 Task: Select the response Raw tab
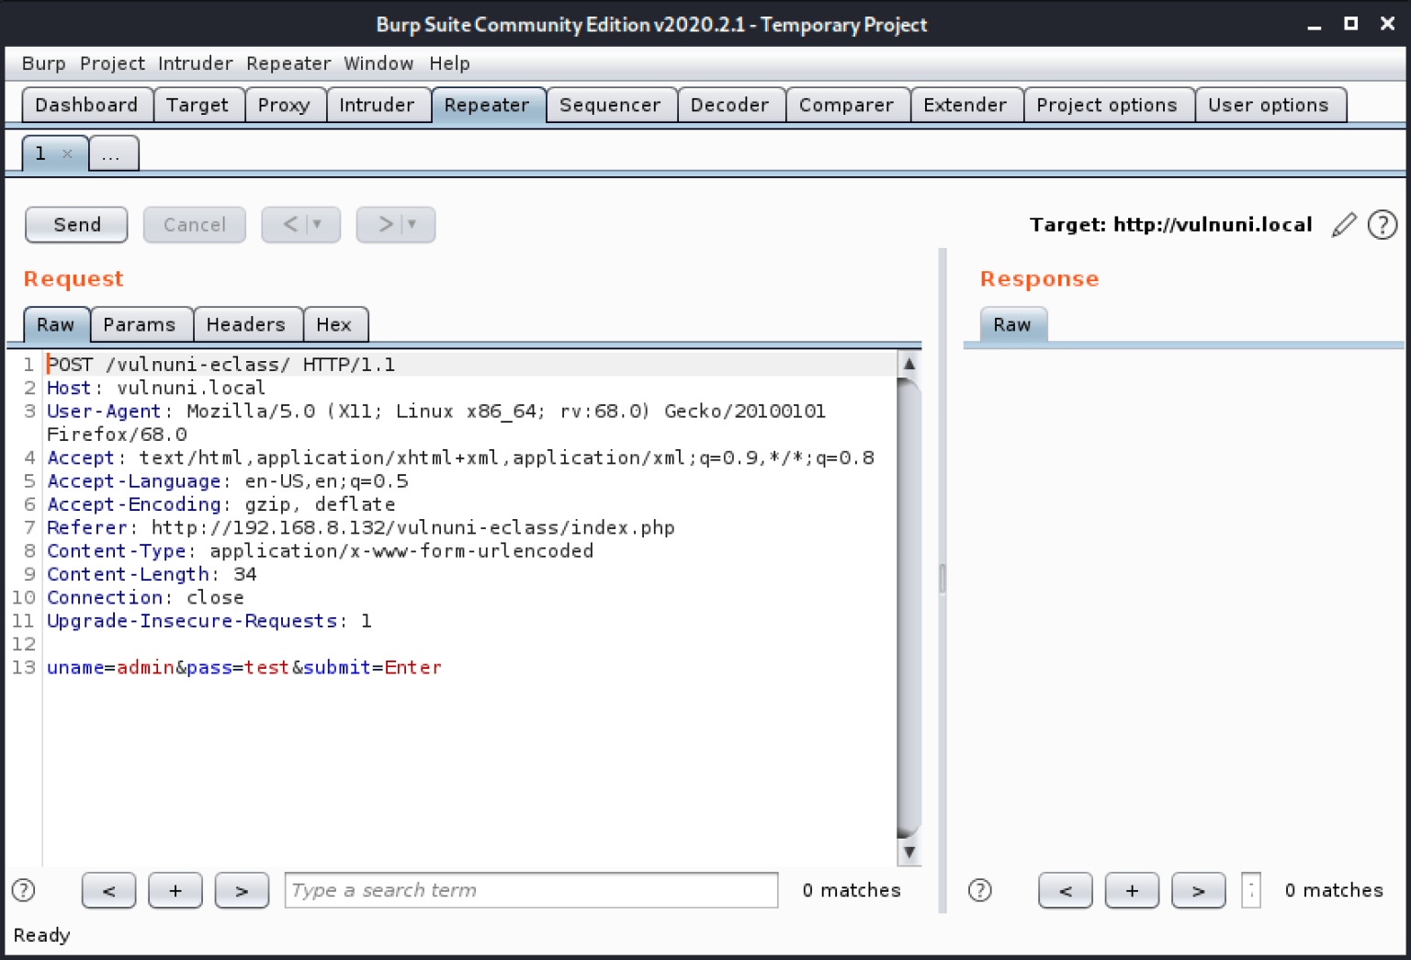click(x=1012, y=324)
